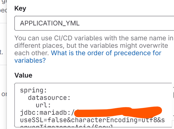This screenshot has width=174, height=129.
Task: Click the word variables? in the blue link
Action: (x=30, y=60)
